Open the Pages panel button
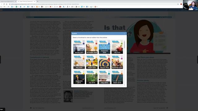The width and height of the screenshot is (198, 111). [2, 109]
